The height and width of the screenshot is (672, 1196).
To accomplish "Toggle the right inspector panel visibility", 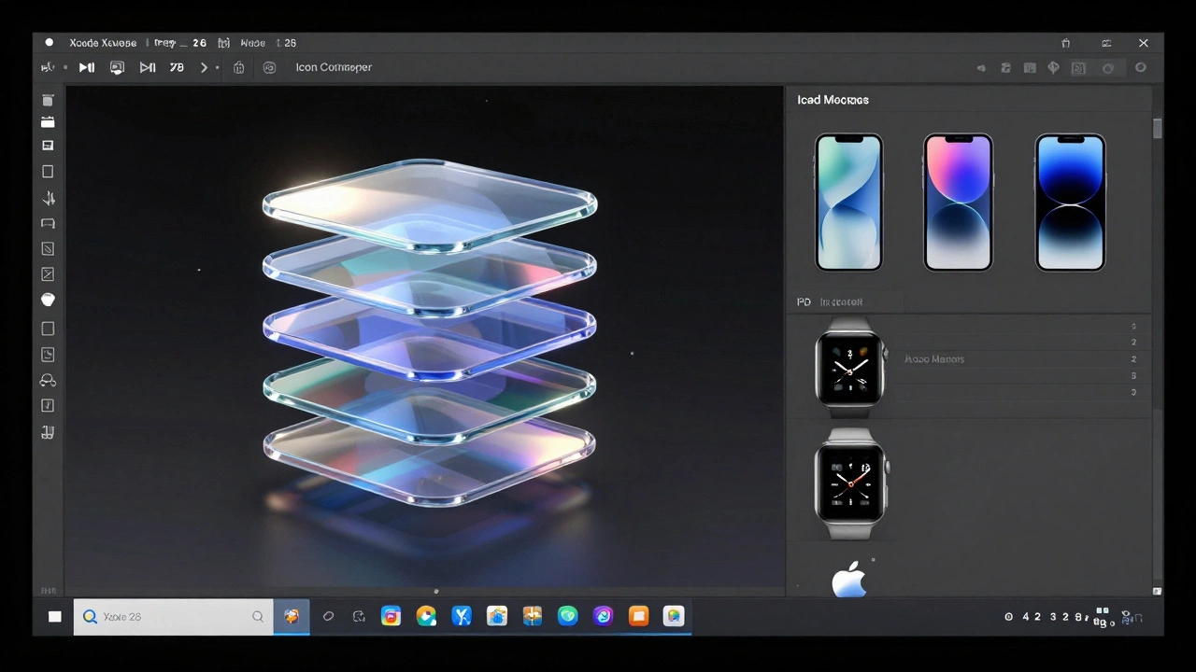I will click(x=1078, y=67).
